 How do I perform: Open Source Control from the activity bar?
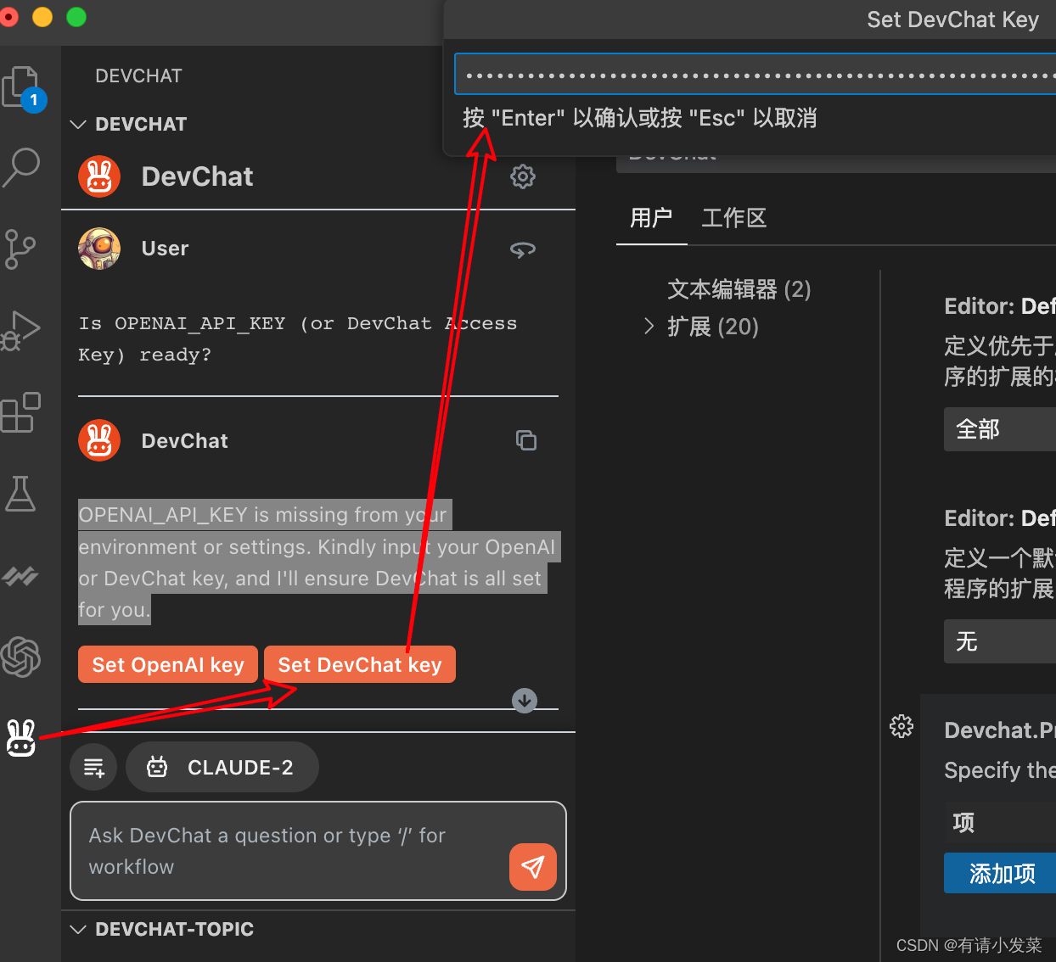coord(21,249)
